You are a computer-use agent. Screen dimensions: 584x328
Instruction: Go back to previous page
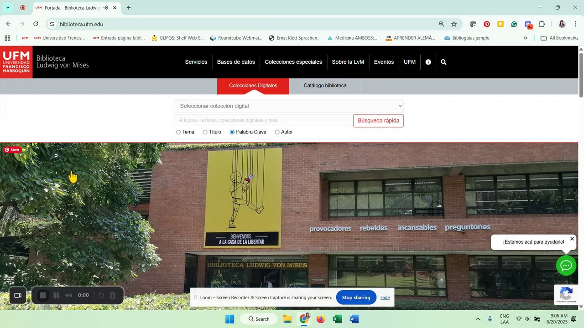[8, 24]
